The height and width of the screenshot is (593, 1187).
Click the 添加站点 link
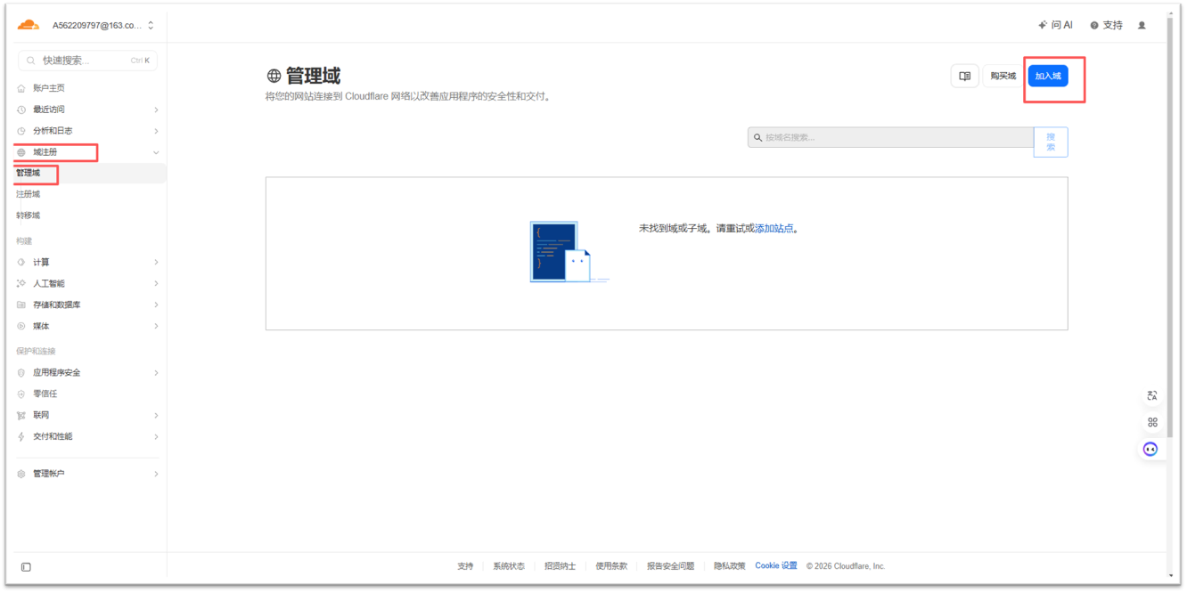(x=774, y=229)
